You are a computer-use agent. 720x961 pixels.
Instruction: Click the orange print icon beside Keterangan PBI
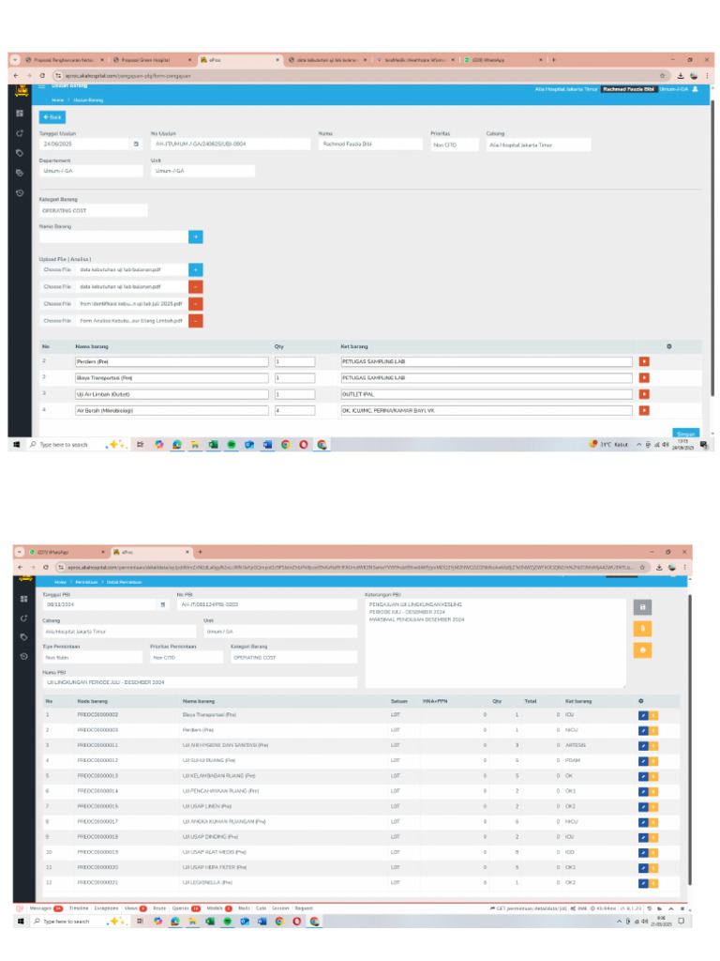click(x=642, y=650)
